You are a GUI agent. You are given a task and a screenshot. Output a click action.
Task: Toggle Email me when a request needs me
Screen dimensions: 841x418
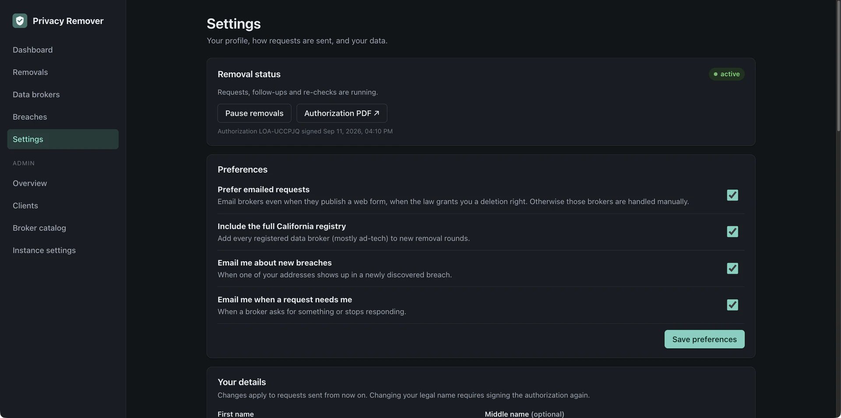point(732,305)
